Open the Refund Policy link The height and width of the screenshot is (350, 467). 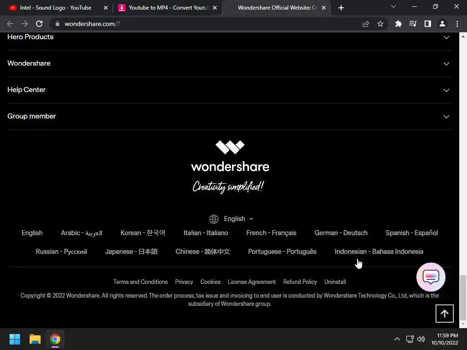[300, 282]
